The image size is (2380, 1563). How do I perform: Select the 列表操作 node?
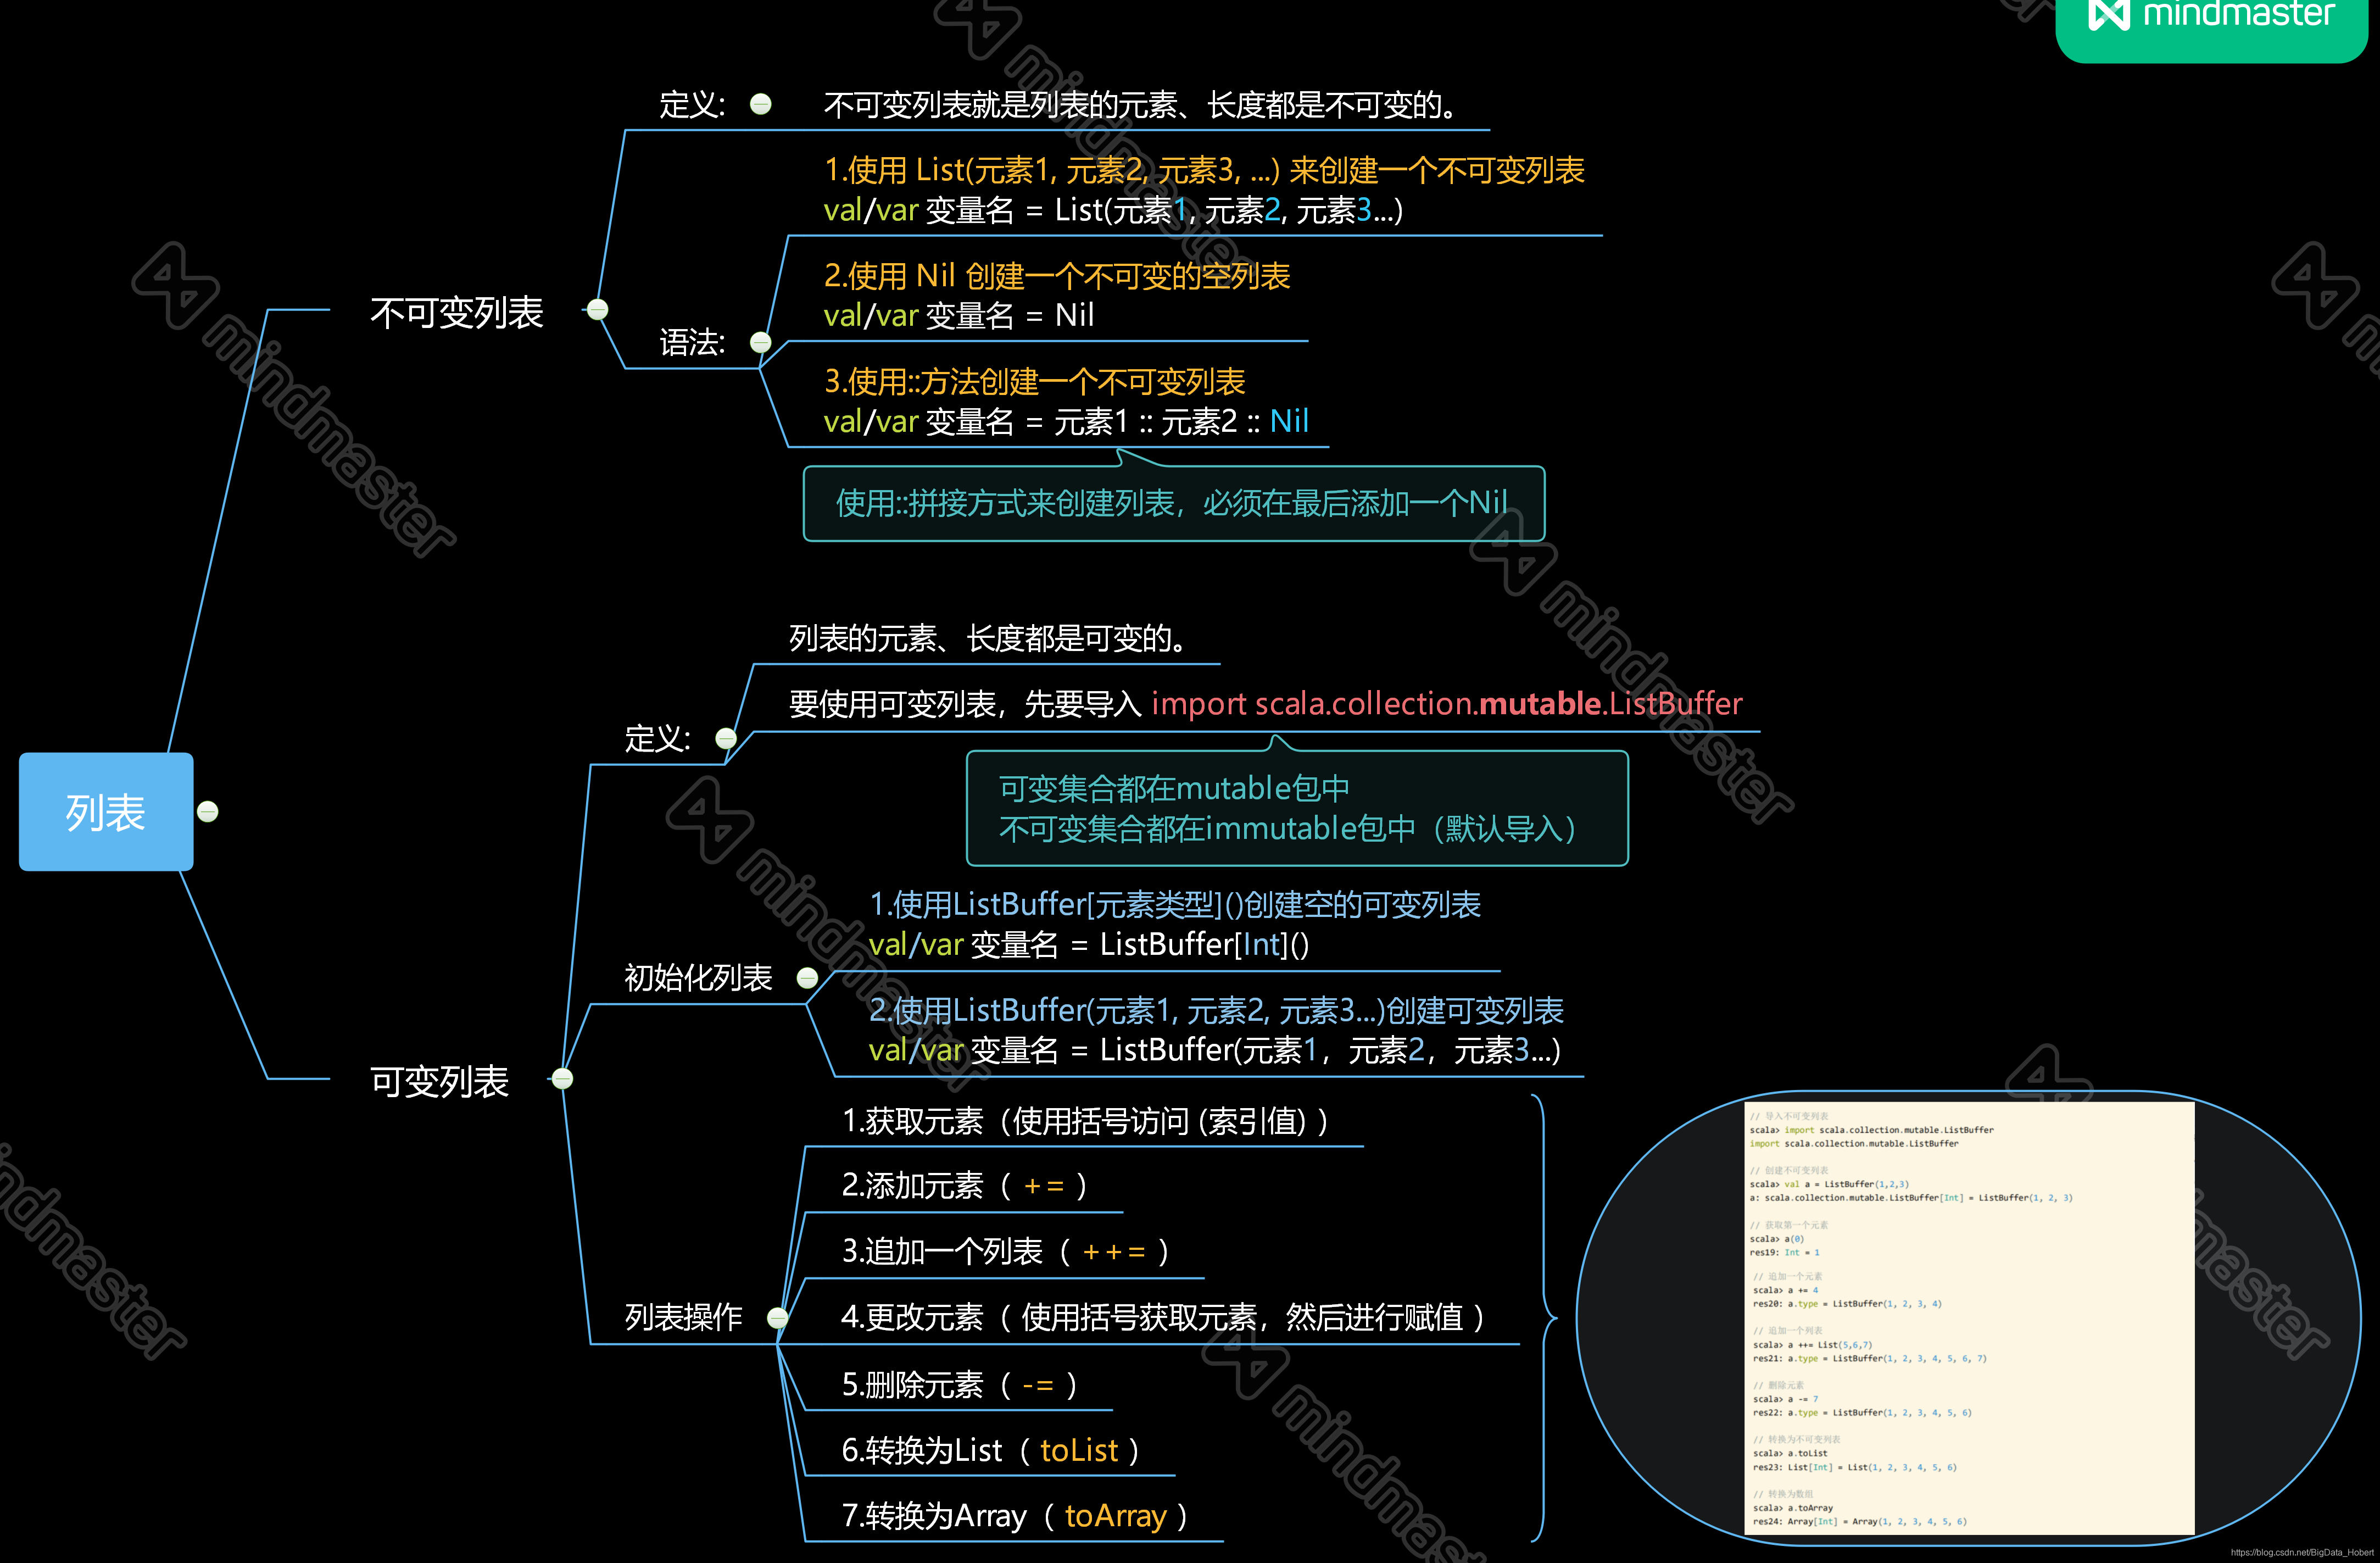click(x=683, y=1317)
